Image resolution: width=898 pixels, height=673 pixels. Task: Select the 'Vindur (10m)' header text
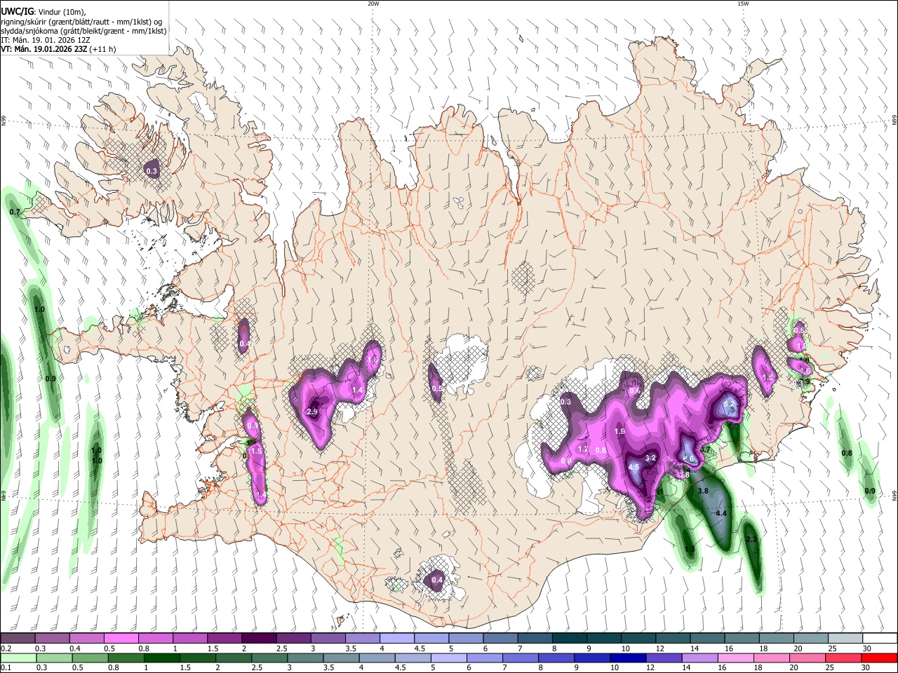coord(62,11)
